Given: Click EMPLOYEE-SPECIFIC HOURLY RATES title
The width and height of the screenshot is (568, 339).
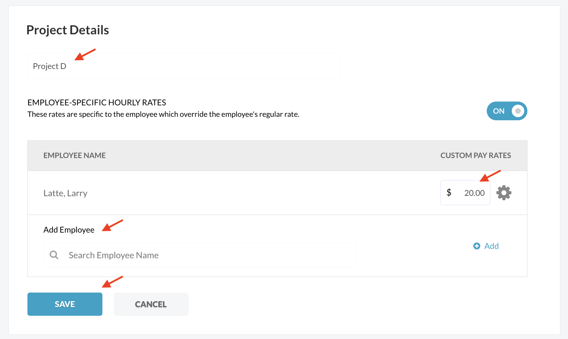Looking at the screenshot, I should [x=97, y=103].
